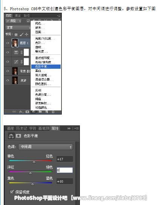Switch to the 路径 tab

click(x=27, y=16)
